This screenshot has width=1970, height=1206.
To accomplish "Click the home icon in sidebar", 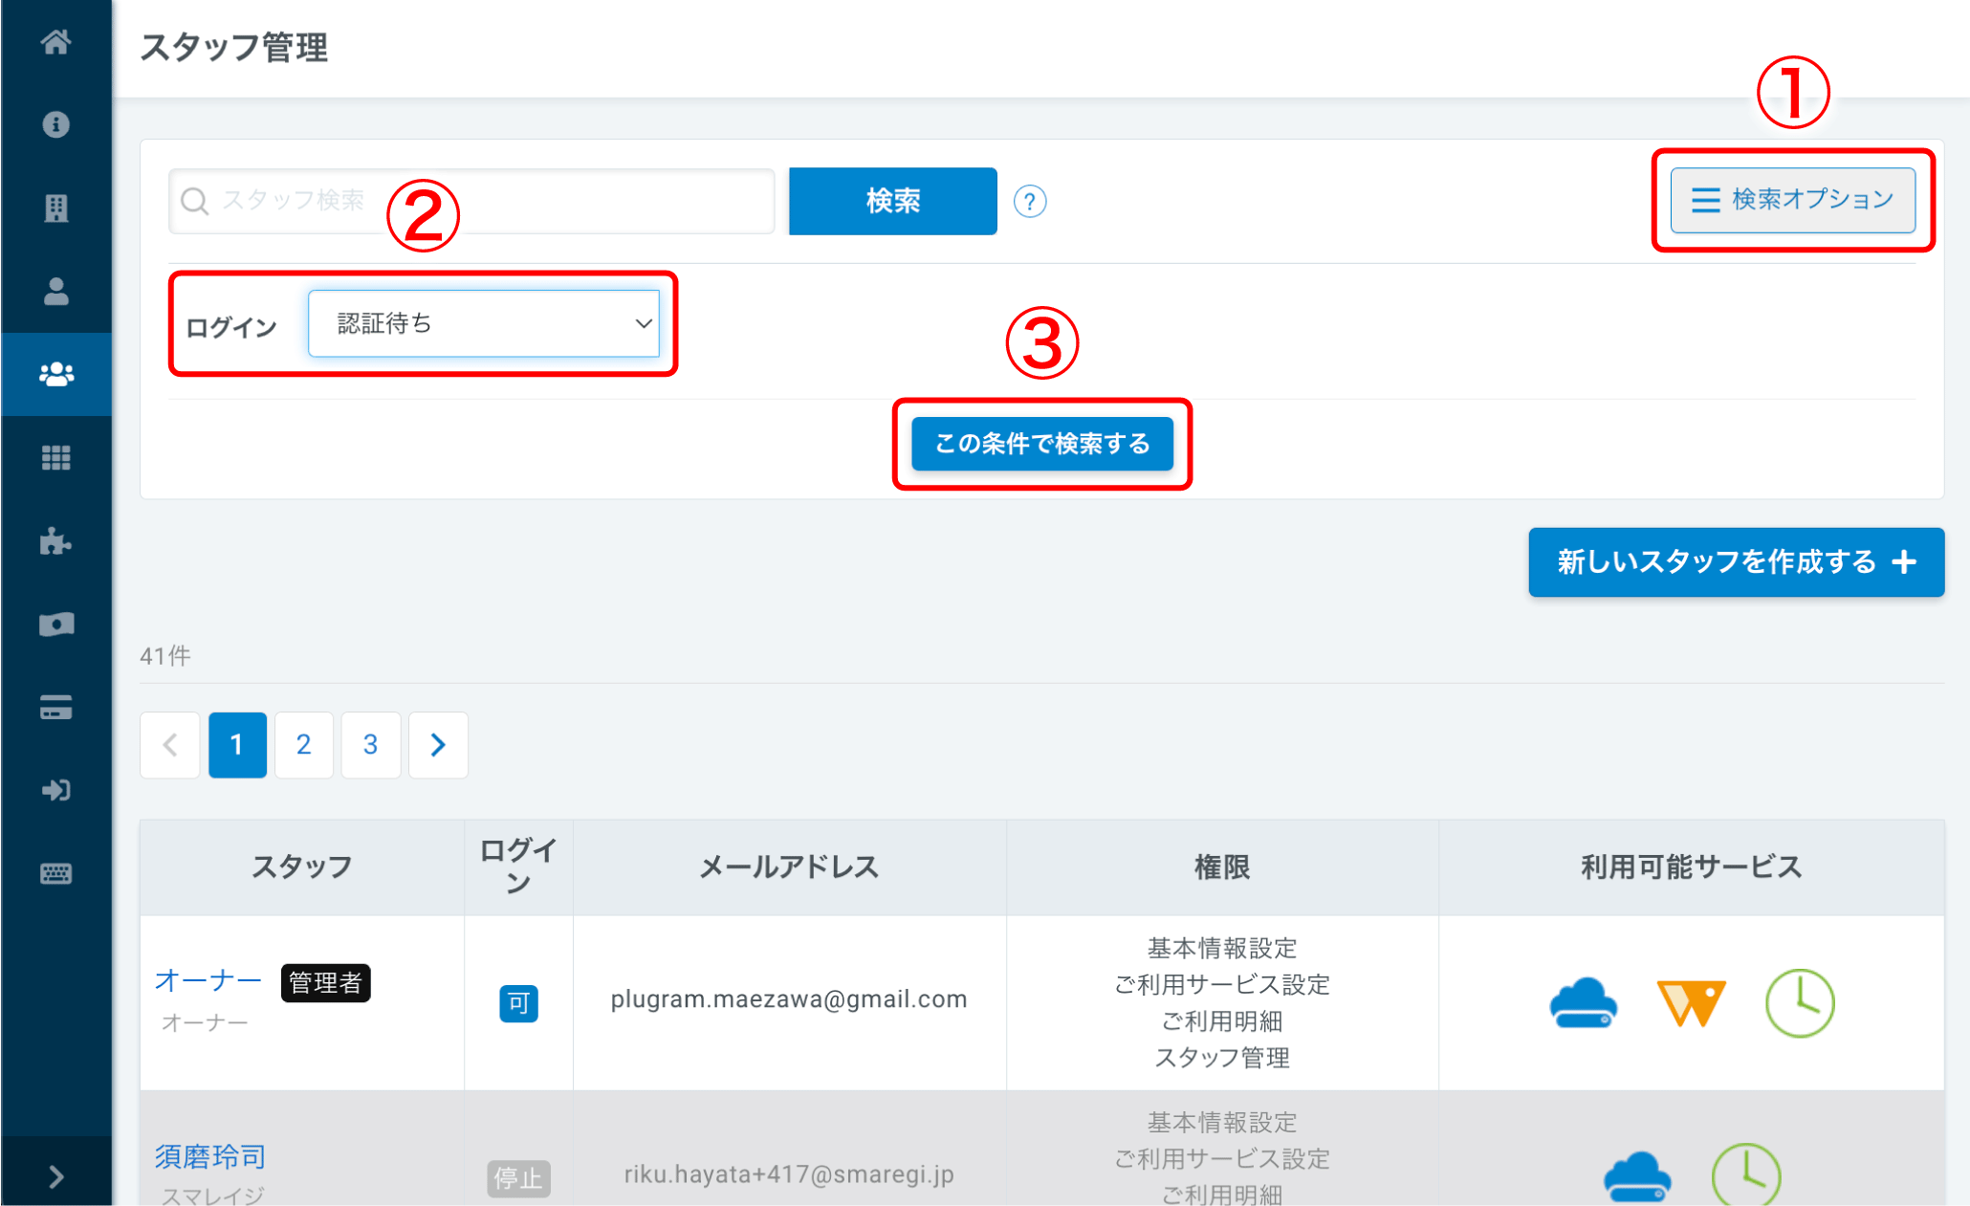I will [x=55, y=42].
